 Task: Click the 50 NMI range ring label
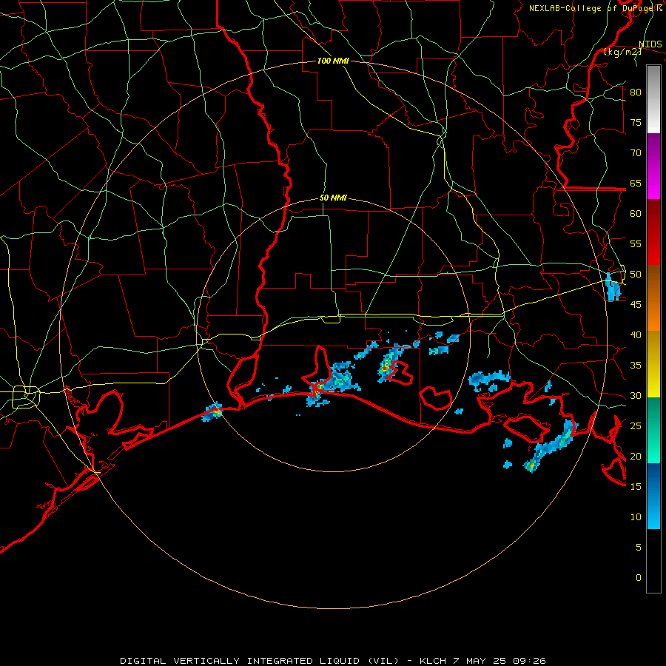(333, 198)
